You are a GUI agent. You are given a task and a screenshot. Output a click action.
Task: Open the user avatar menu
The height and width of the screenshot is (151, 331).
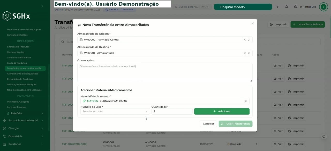coord(324,7)
